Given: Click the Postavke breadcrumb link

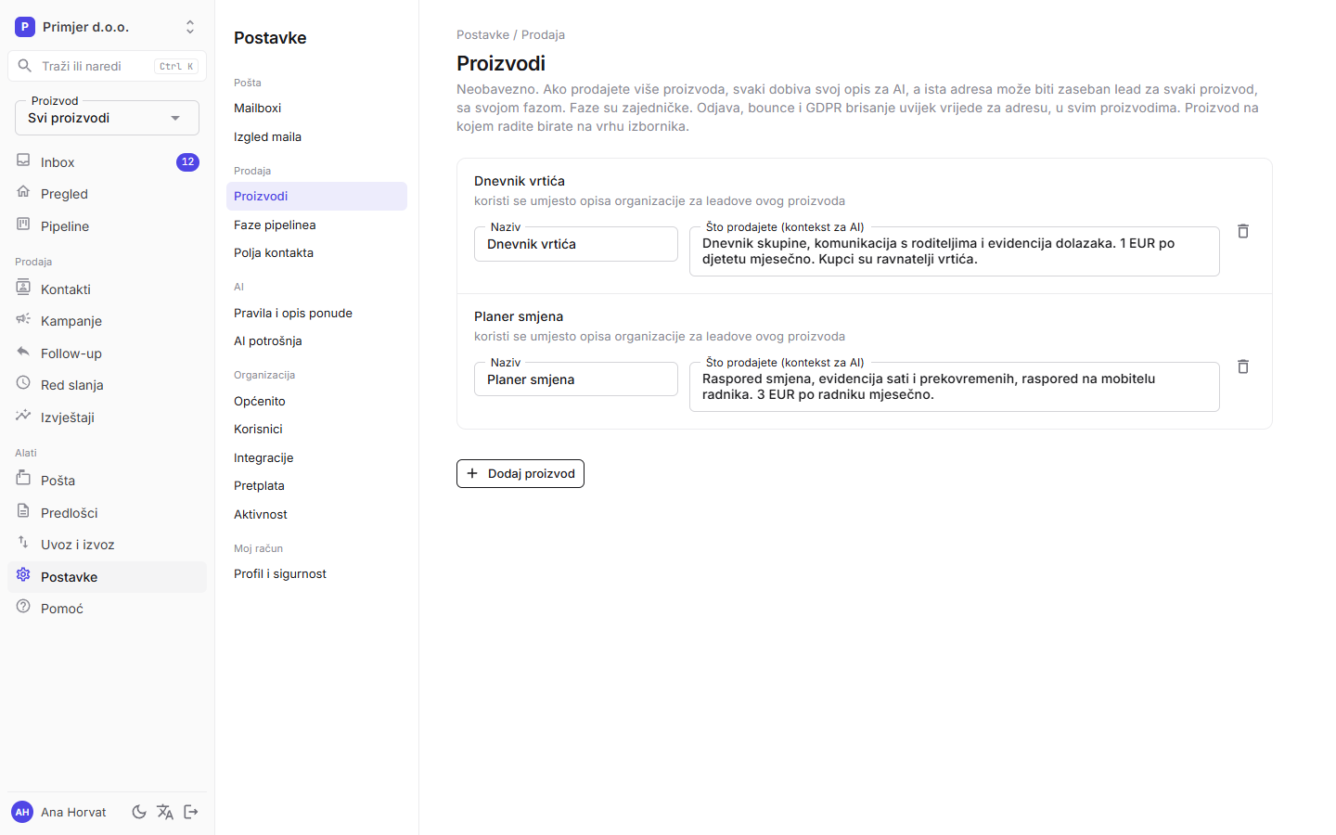Looking at the screenshot, I should (482, 34).
